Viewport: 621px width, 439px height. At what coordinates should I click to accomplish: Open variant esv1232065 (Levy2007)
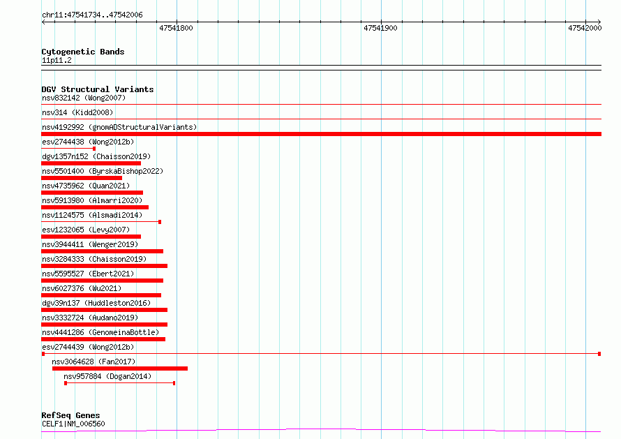86,230
